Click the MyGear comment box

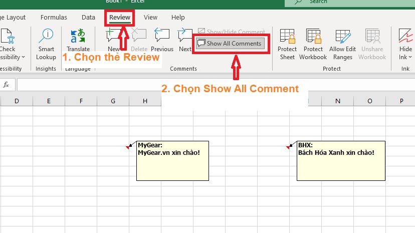coord(172,161)
